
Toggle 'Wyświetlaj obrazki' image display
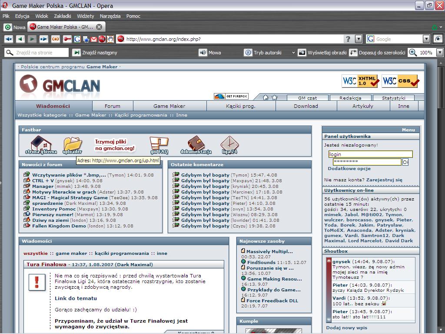tap(322, 53)
